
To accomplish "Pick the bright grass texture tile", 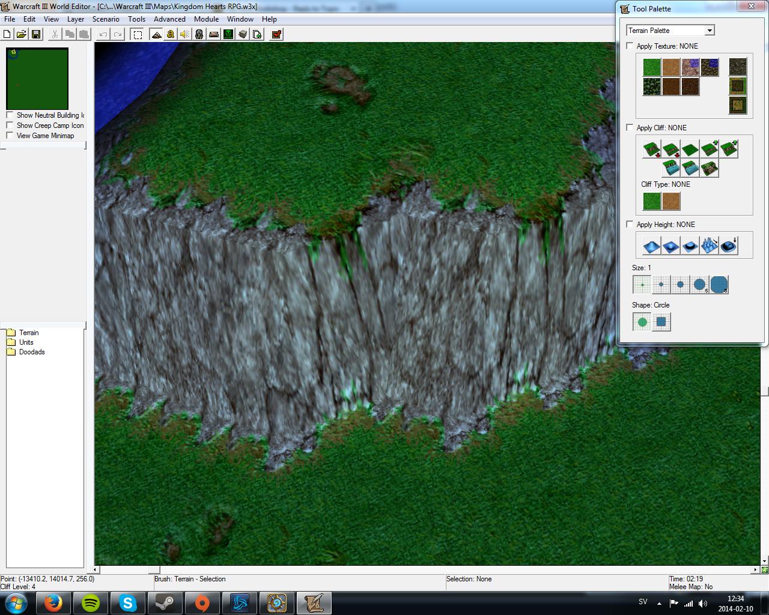I will coord(652,67).
